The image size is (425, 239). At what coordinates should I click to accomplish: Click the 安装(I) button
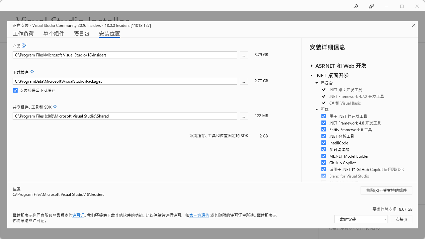[401, 219]
